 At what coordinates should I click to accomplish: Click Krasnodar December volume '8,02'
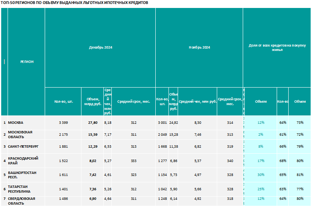point(93,161)
